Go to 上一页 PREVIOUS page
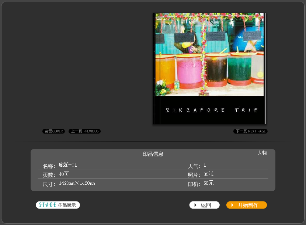 tap(84, 131)
